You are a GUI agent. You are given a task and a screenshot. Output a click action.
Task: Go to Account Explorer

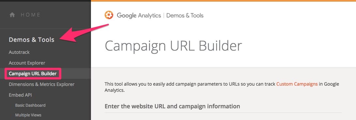pos(27,63)
